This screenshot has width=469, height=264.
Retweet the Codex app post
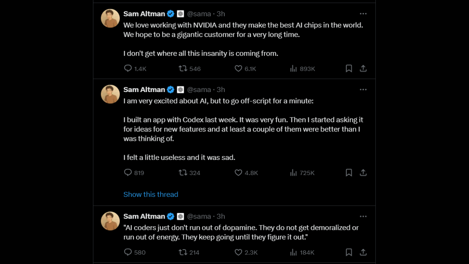(183, 173)
